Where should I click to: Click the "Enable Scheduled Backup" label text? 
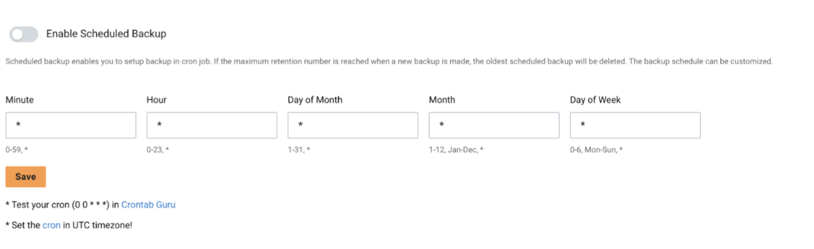pos(106,34)
